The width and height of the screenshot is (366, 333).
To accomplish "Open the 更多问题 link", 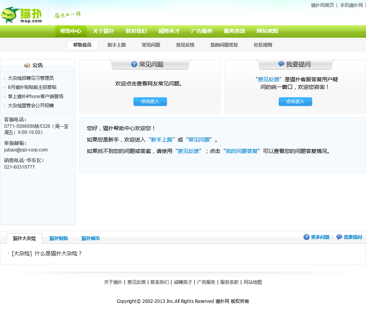I will click(320, 237).
